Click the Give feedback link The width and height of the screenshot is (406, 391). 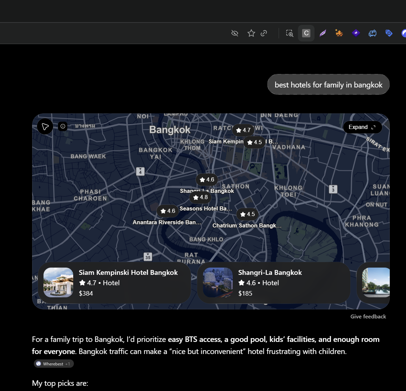click(368, 317)
